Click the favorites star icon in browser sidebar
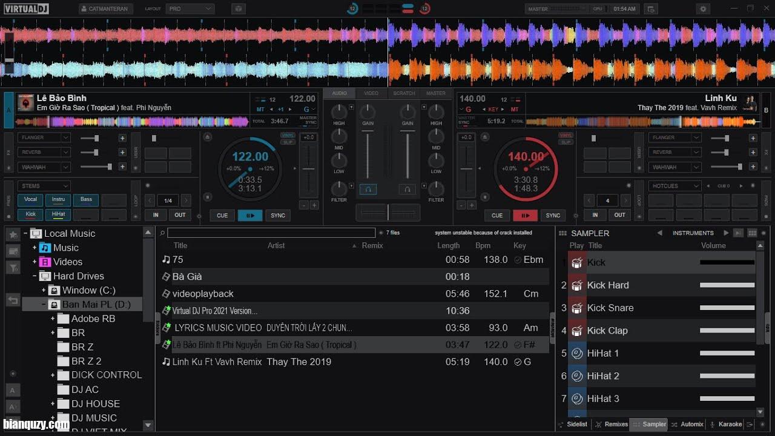775x436 pixels. coord(13,234)
